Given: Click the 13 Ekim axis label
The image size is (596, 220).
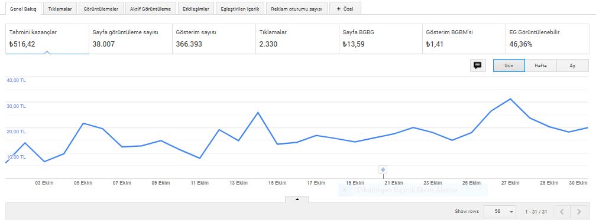Looking at the screenshot, I should click(x=238, y=183).
